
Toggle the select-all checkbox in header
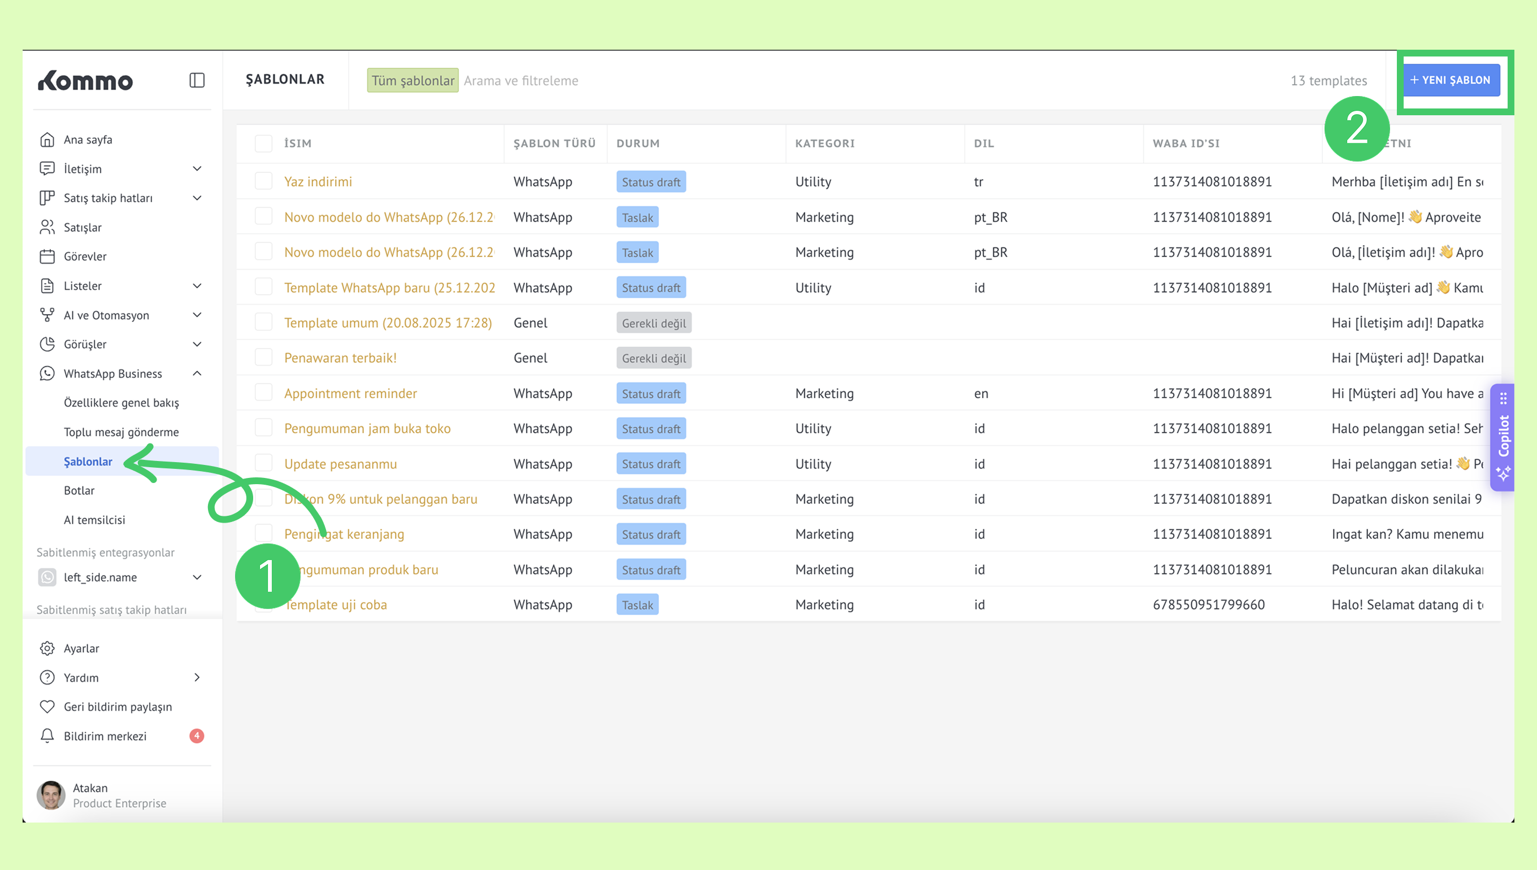[263, 143]
